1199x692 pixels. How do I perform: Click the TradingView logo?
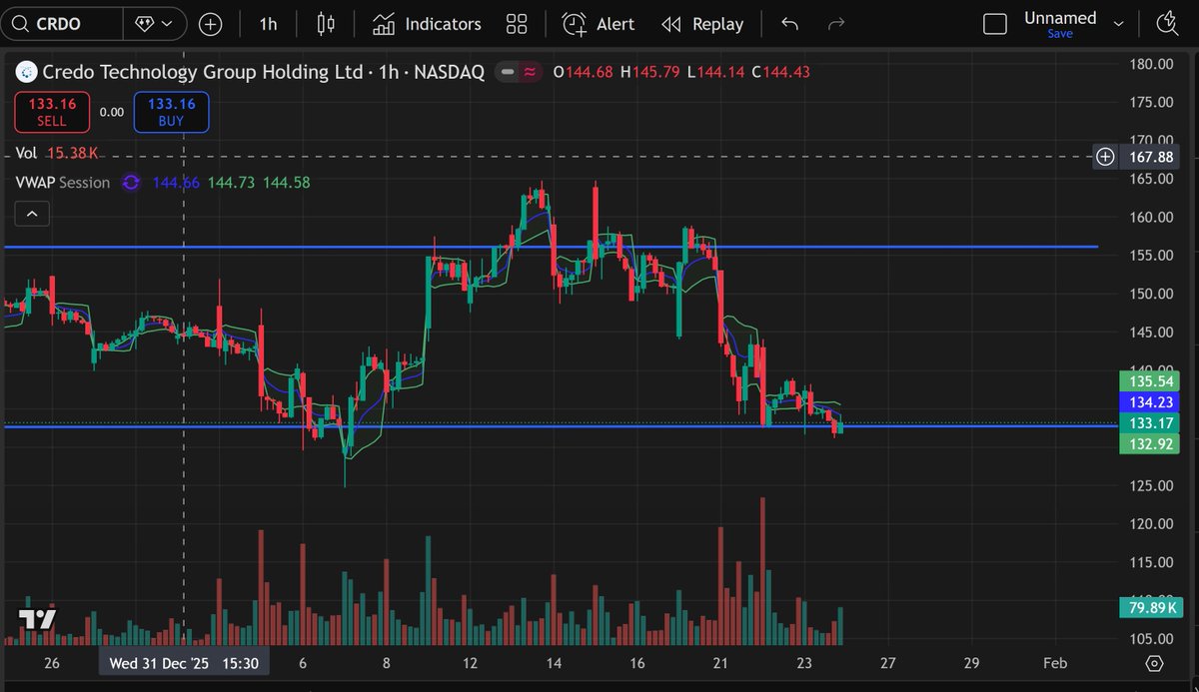coord(39,619)
